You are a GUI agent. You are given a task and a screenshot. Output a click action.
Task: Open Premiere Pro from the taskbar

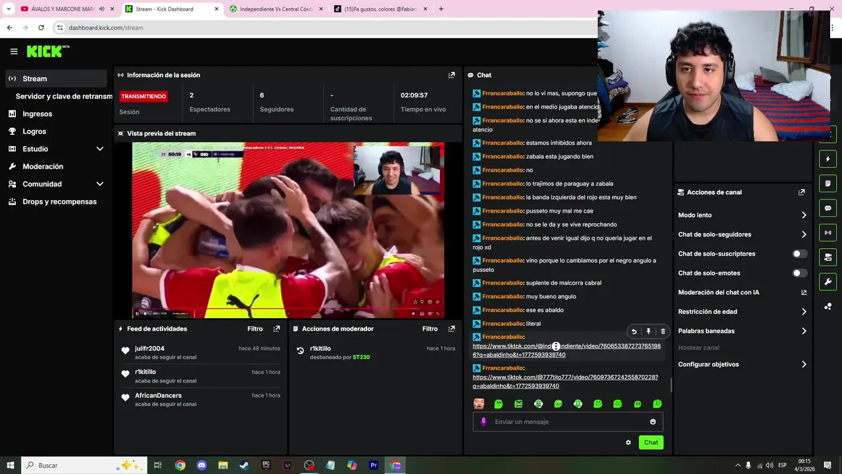374,465
